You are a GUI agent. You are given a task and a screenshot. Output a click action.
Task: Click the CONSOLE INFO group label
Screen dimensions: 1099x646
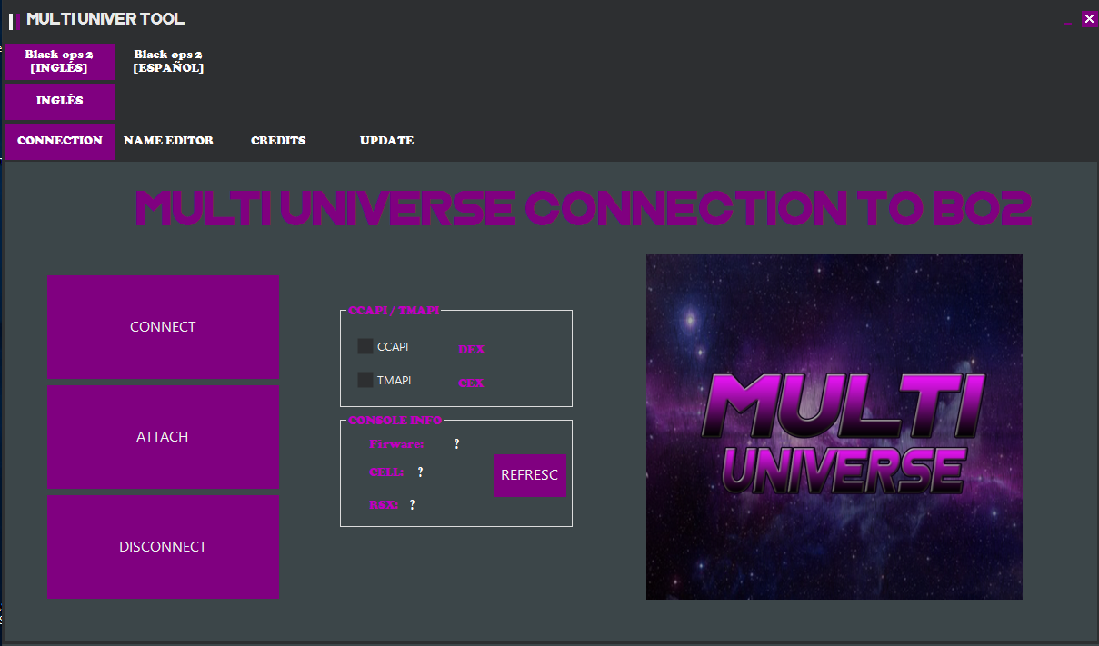(395, 421)
